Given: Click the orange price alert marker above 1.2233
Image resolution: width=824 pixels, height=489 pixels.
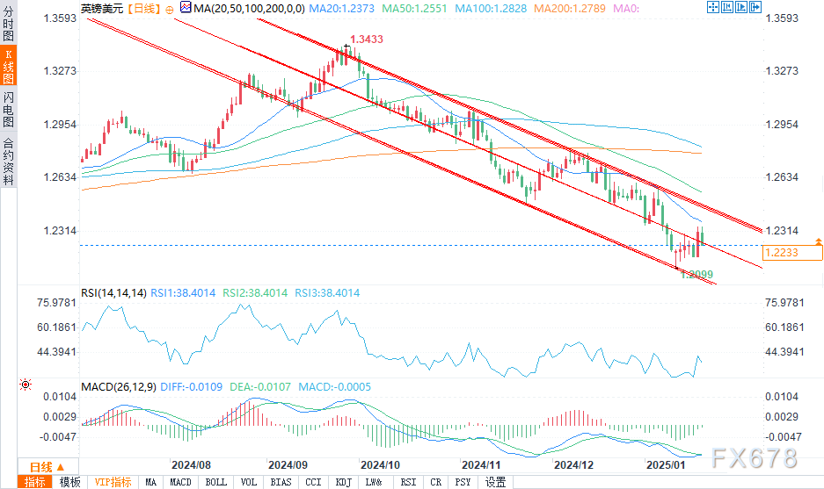Looking at the screenshot, I should coord(818,241).
